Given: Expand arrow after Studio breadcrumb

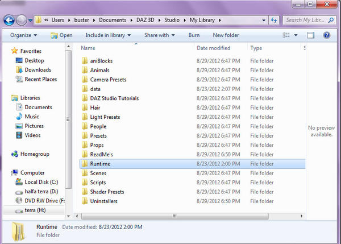Looking at the screenshot, I should click(x=185, y=20).
